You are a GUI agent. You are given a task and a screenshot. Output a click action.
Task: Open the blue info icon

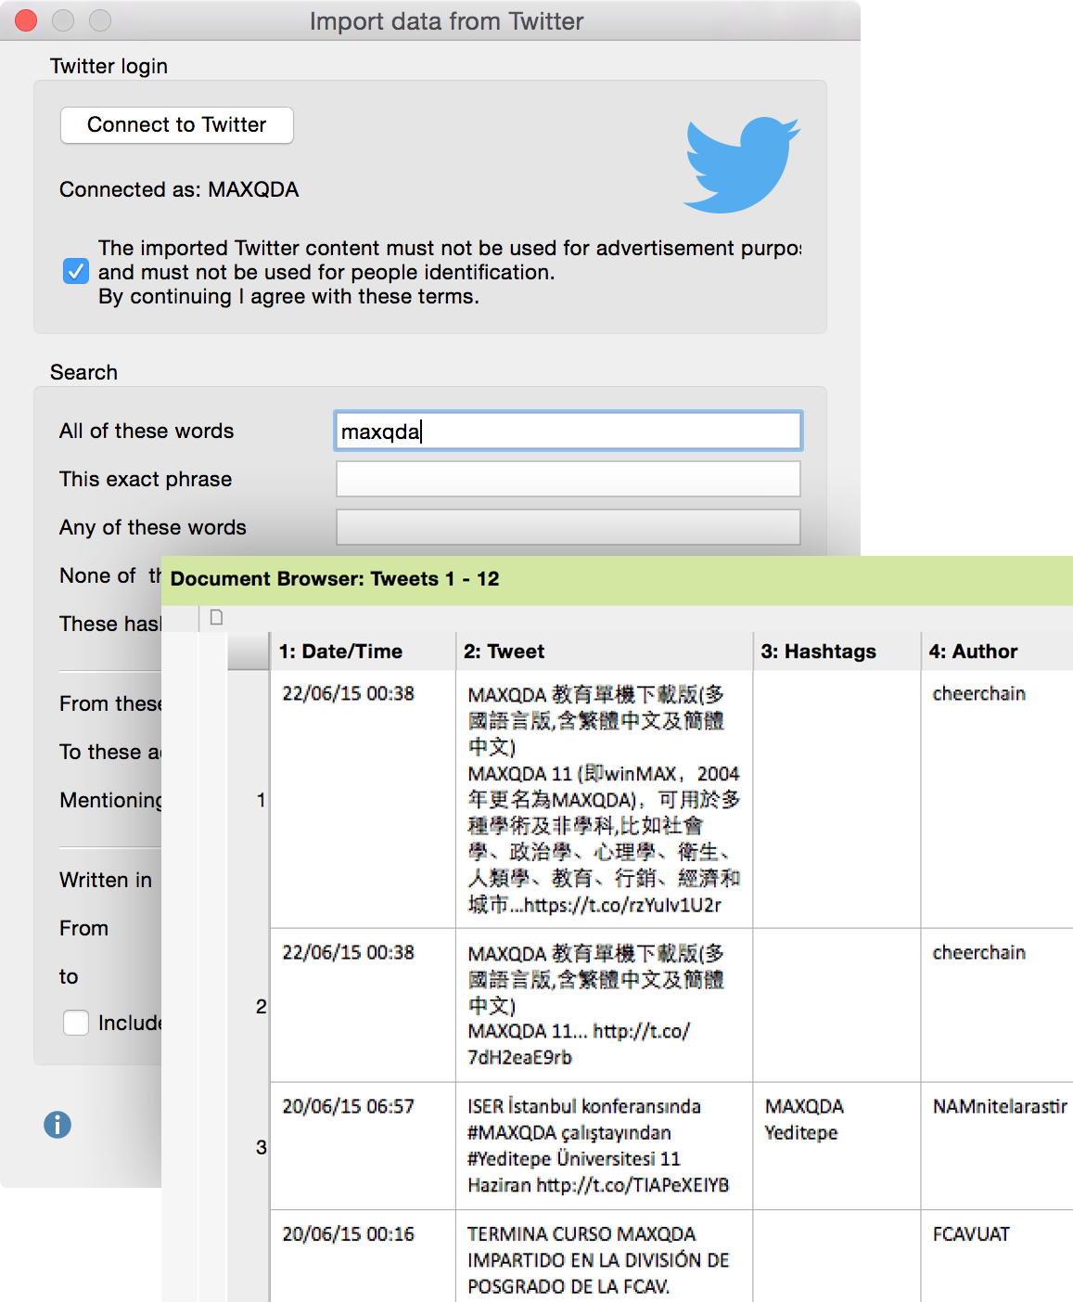[57, 1125]
